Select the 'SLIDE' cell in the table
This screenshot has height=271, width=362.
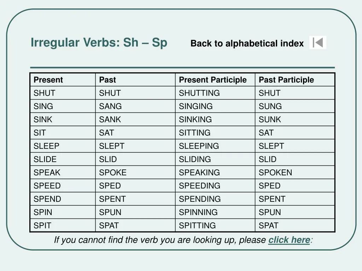tap(45, 159)
